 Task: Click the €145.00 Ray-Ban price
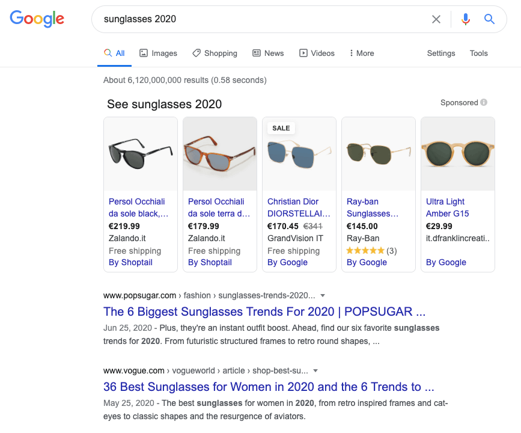(x=362, y=226)
